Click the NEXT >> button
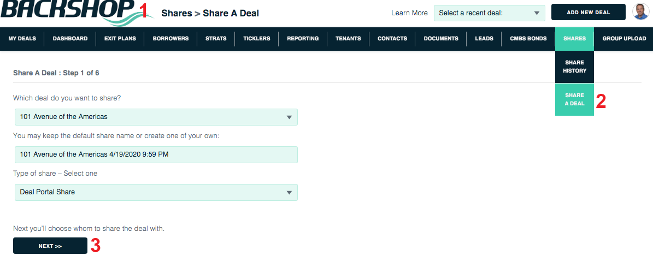 click(x=50, y=246)
